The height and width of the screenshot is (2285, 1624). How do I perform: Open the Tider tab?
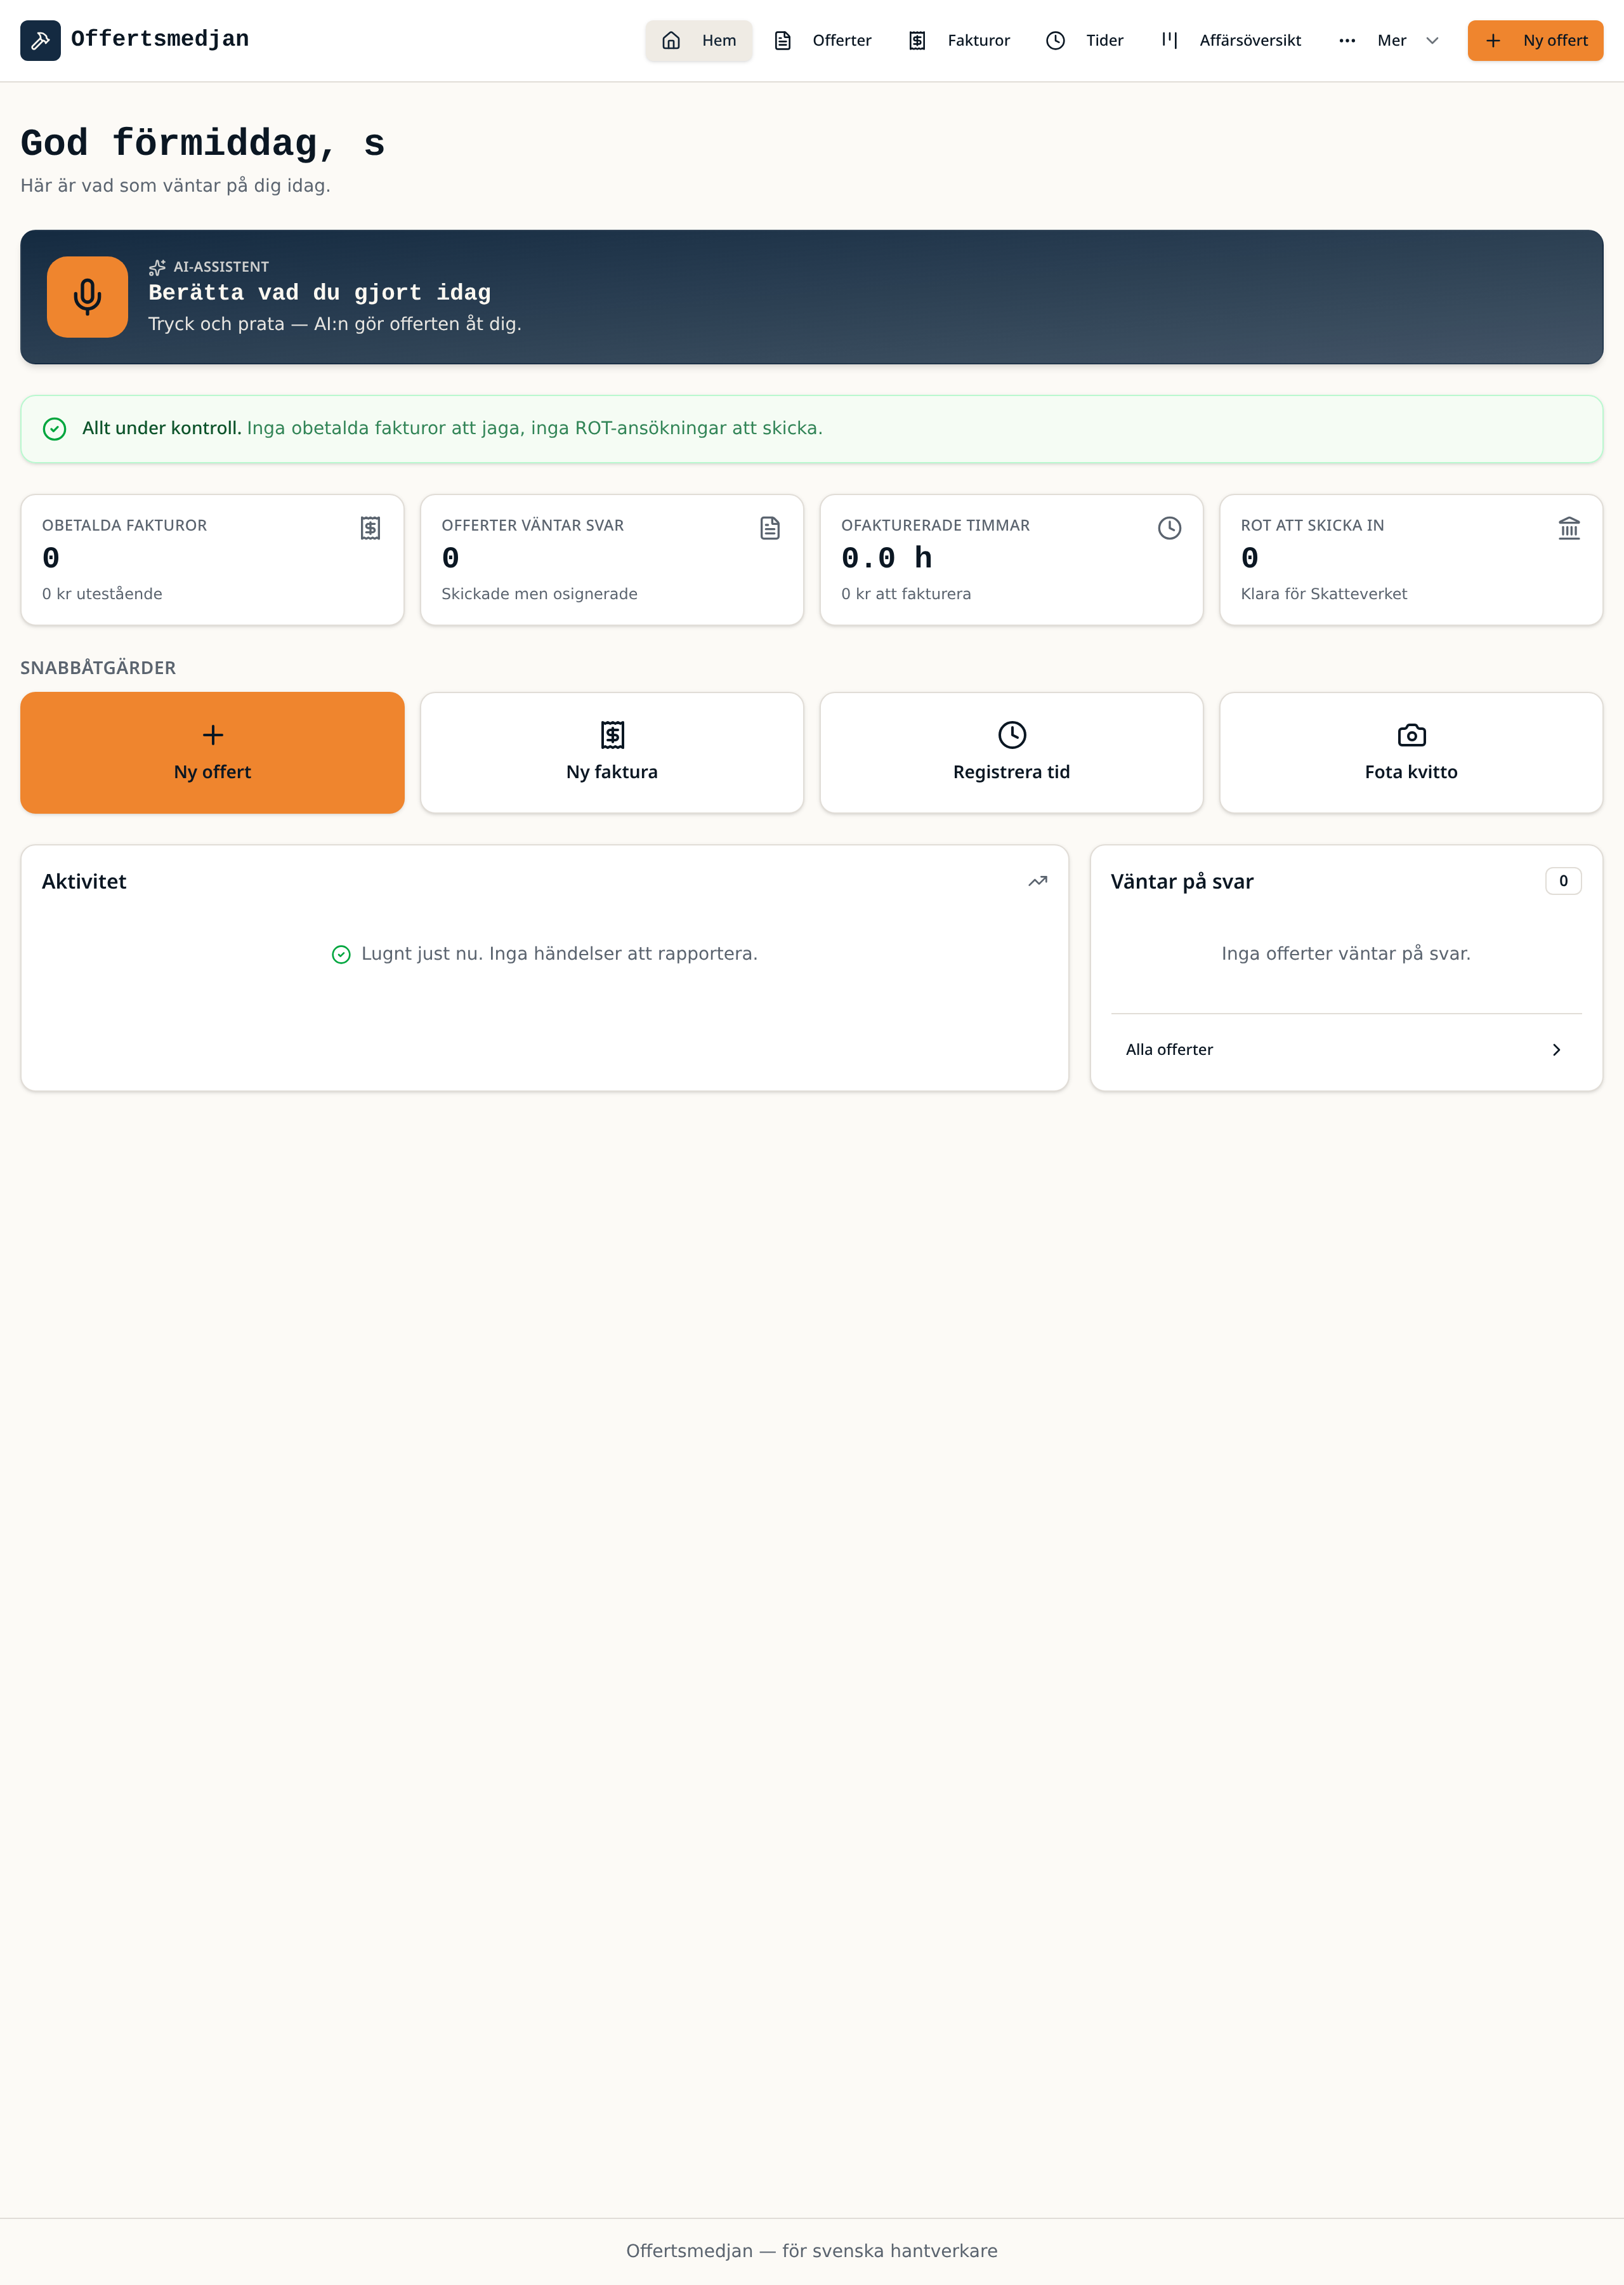pyautogui.click(x=1085, y=40)
